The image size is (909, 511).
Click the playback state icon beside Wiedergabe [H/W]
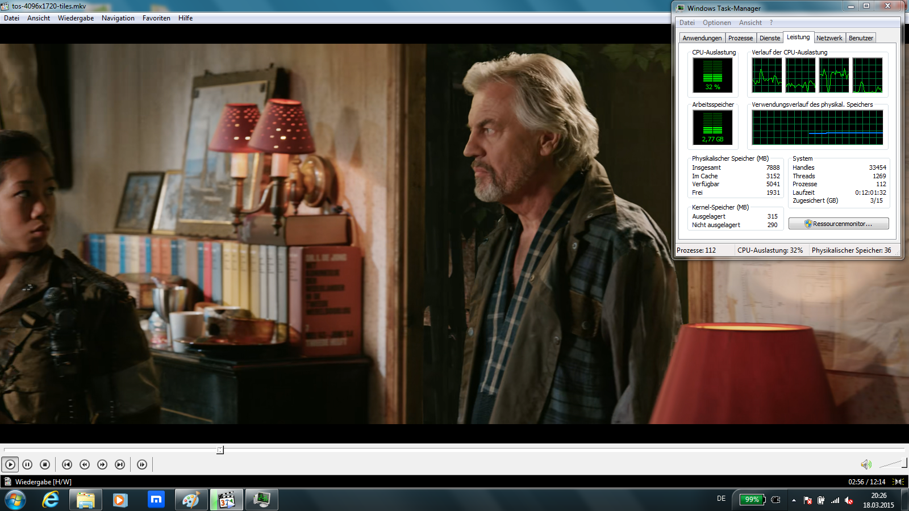pyautogui.click(x=7, y=481)
